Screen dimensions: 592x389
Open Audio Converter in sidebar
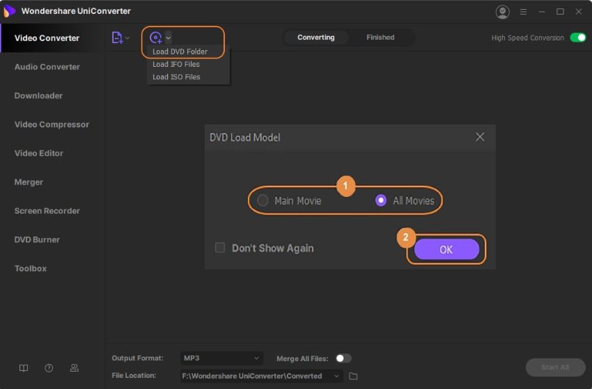47,67
